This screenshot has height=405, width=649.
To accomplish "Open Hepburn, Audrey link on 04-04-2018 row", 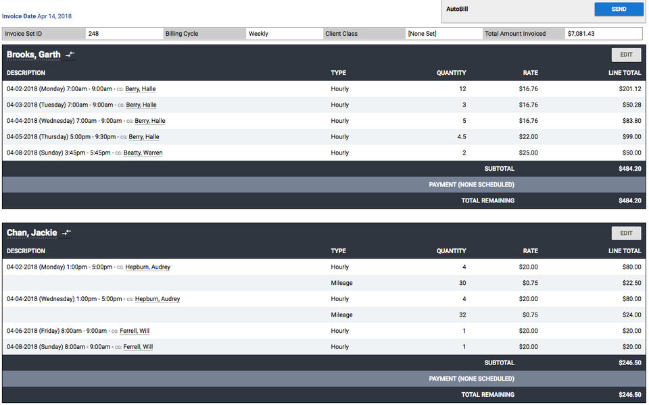I will click(x=158, y=299).
